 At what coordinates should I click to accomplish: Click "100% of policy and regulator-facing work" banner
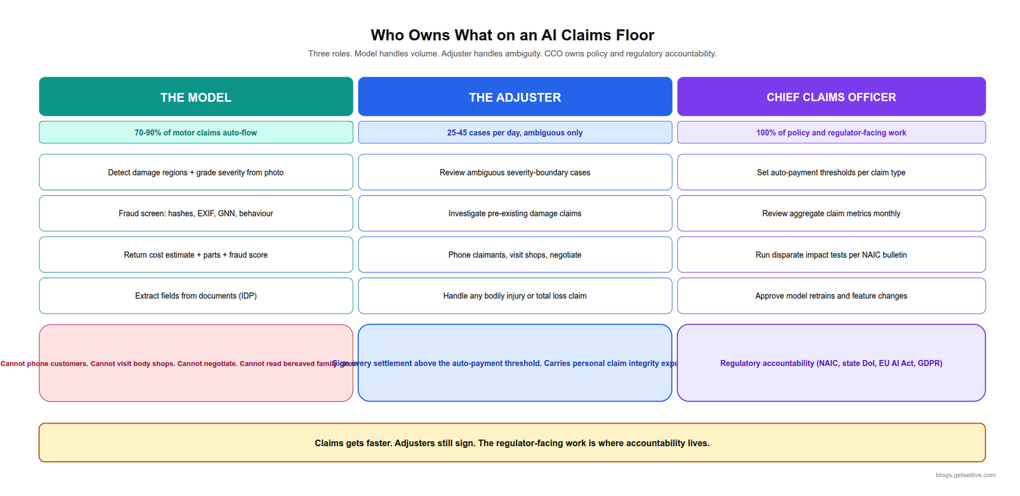point(831,133)
